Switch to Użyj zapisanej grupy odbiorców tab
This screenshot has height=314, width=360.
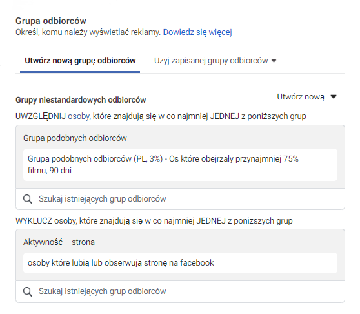click(215, 61)
